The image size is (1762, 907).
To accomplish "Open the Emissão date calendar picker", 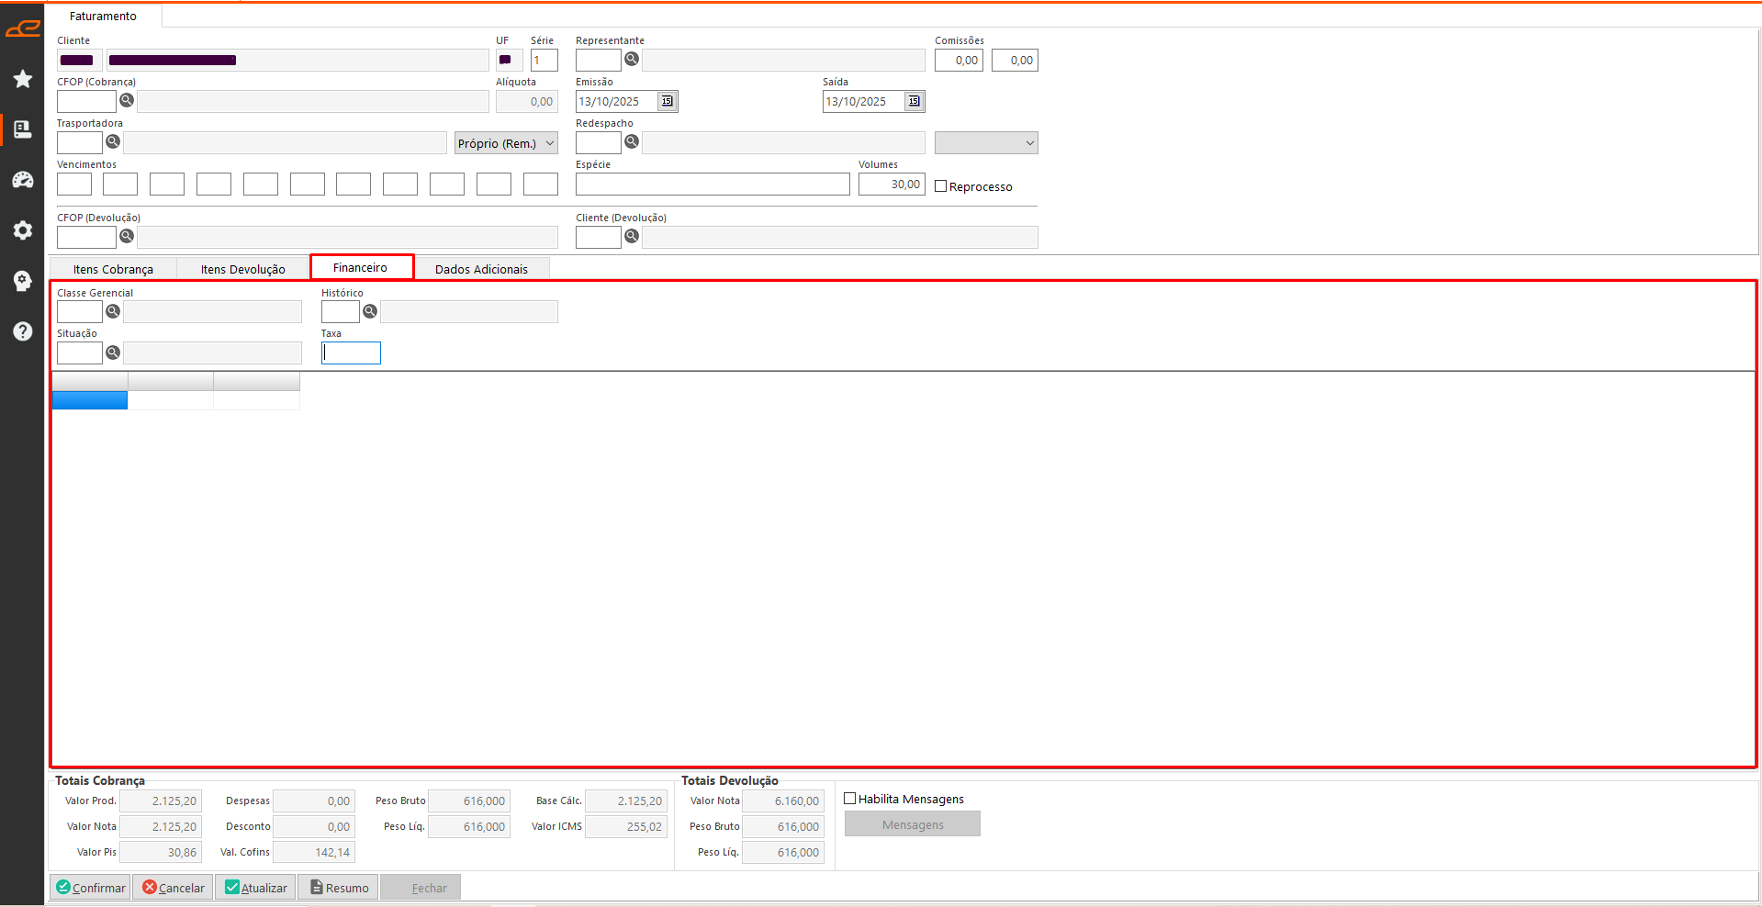I will click(668, 101).
